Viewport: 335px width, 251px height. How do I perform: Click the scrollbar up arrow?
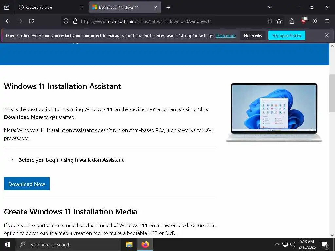click(332, 46)
